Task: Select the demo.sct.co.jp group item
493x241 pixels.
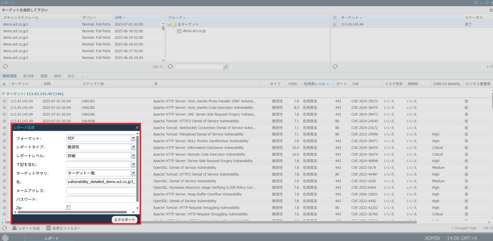Action: 194,31
